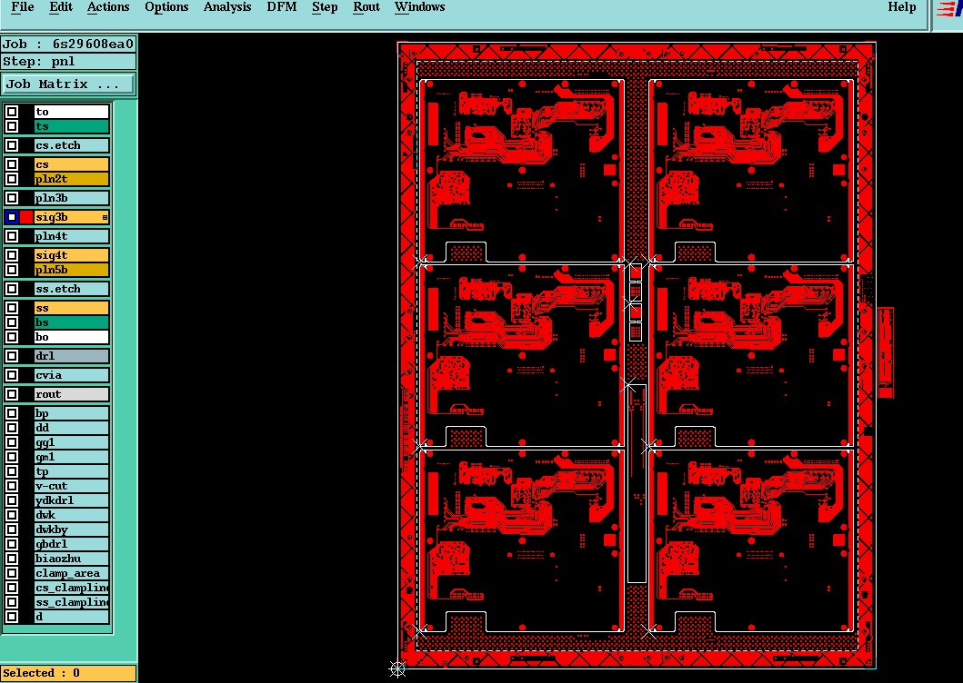Click the red color swatch of sig3b
The width and height of the screenshot is (963, 683).
(x=26, y=217)
